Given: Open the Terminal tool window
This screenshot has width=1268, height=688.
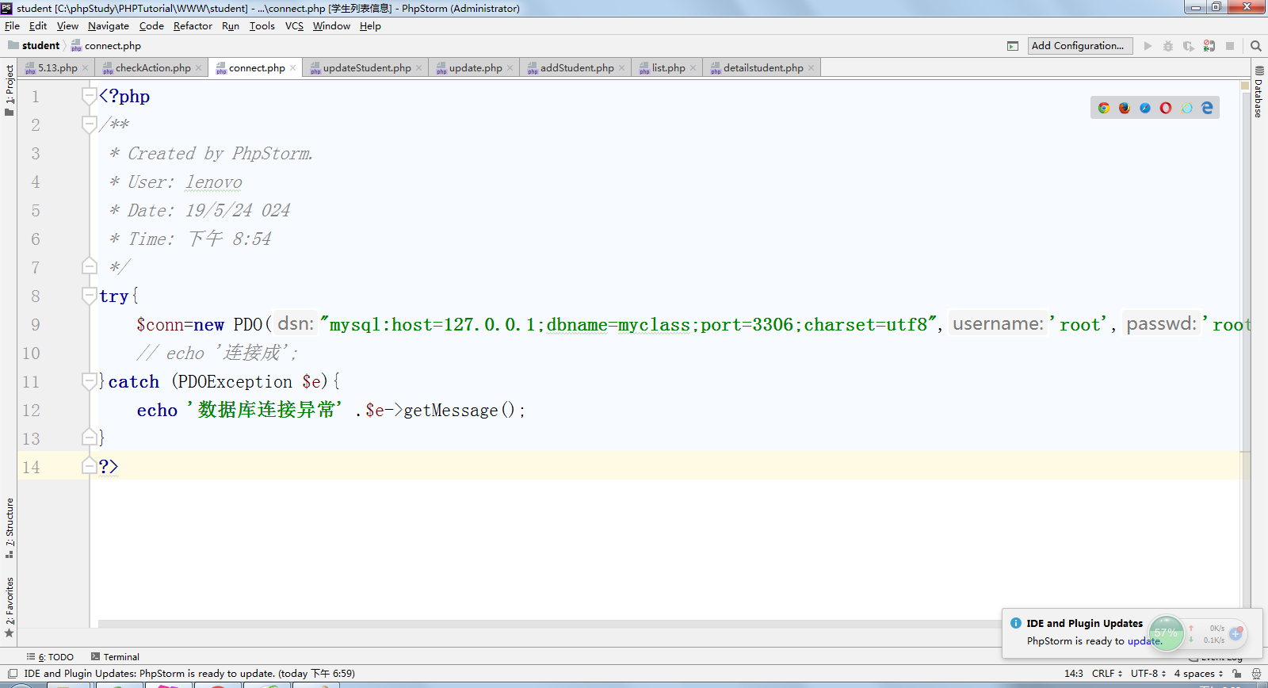Looking at the screenshot, I should pyautogui.click(x=115, y=657).
